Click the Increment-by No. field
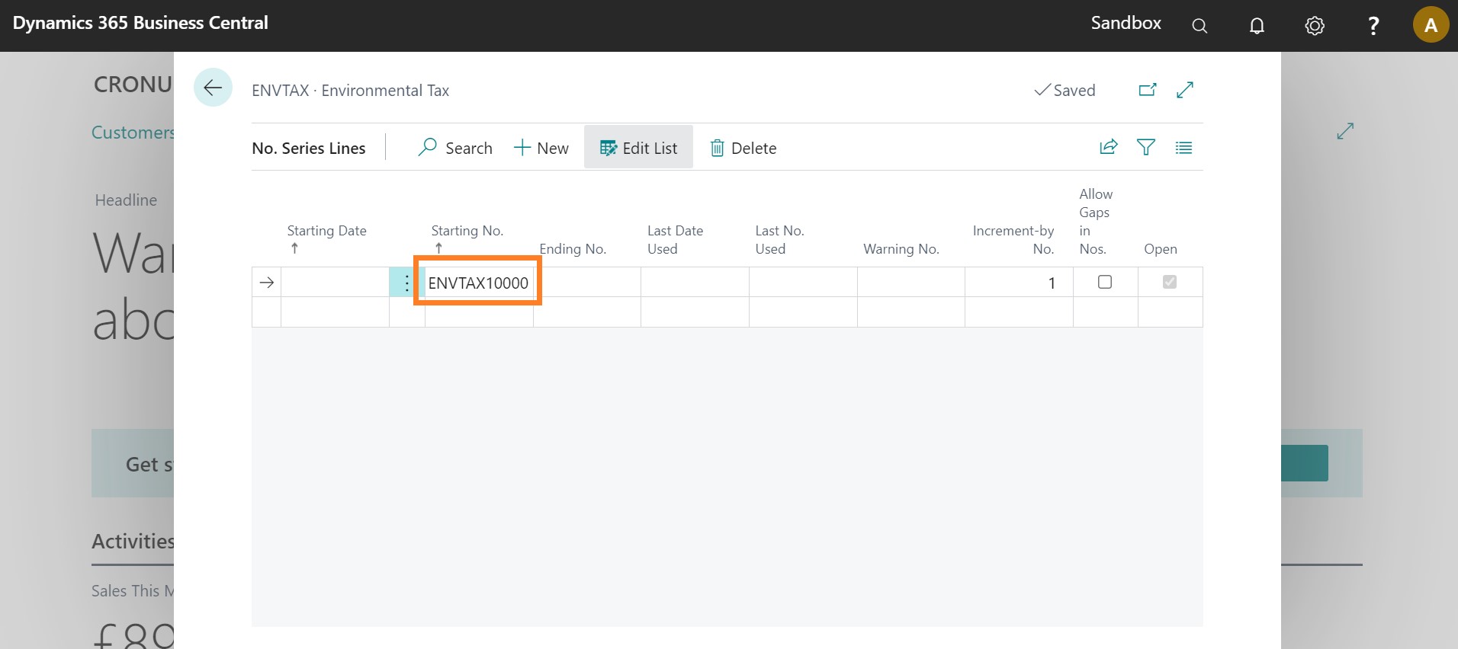Viewport: 1458px width, 649px height. click(1018, 283)
